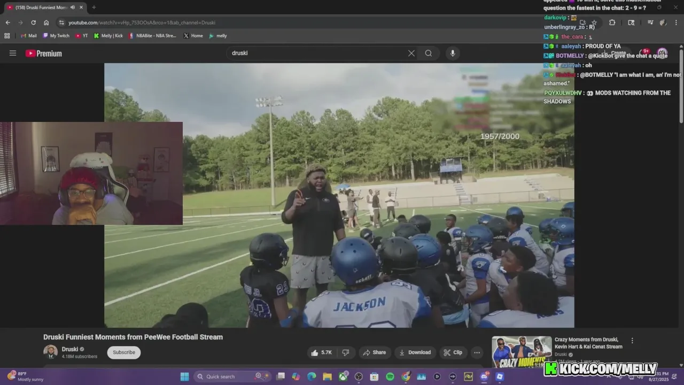Open browser home page icon
The width and height of the screenshot is (684, 385).
pyautogui.click(x=46, y=22)
